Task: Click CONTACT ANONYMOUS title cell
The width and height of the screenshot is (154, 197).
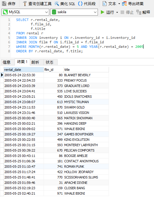Action: [x=86, y=161]
